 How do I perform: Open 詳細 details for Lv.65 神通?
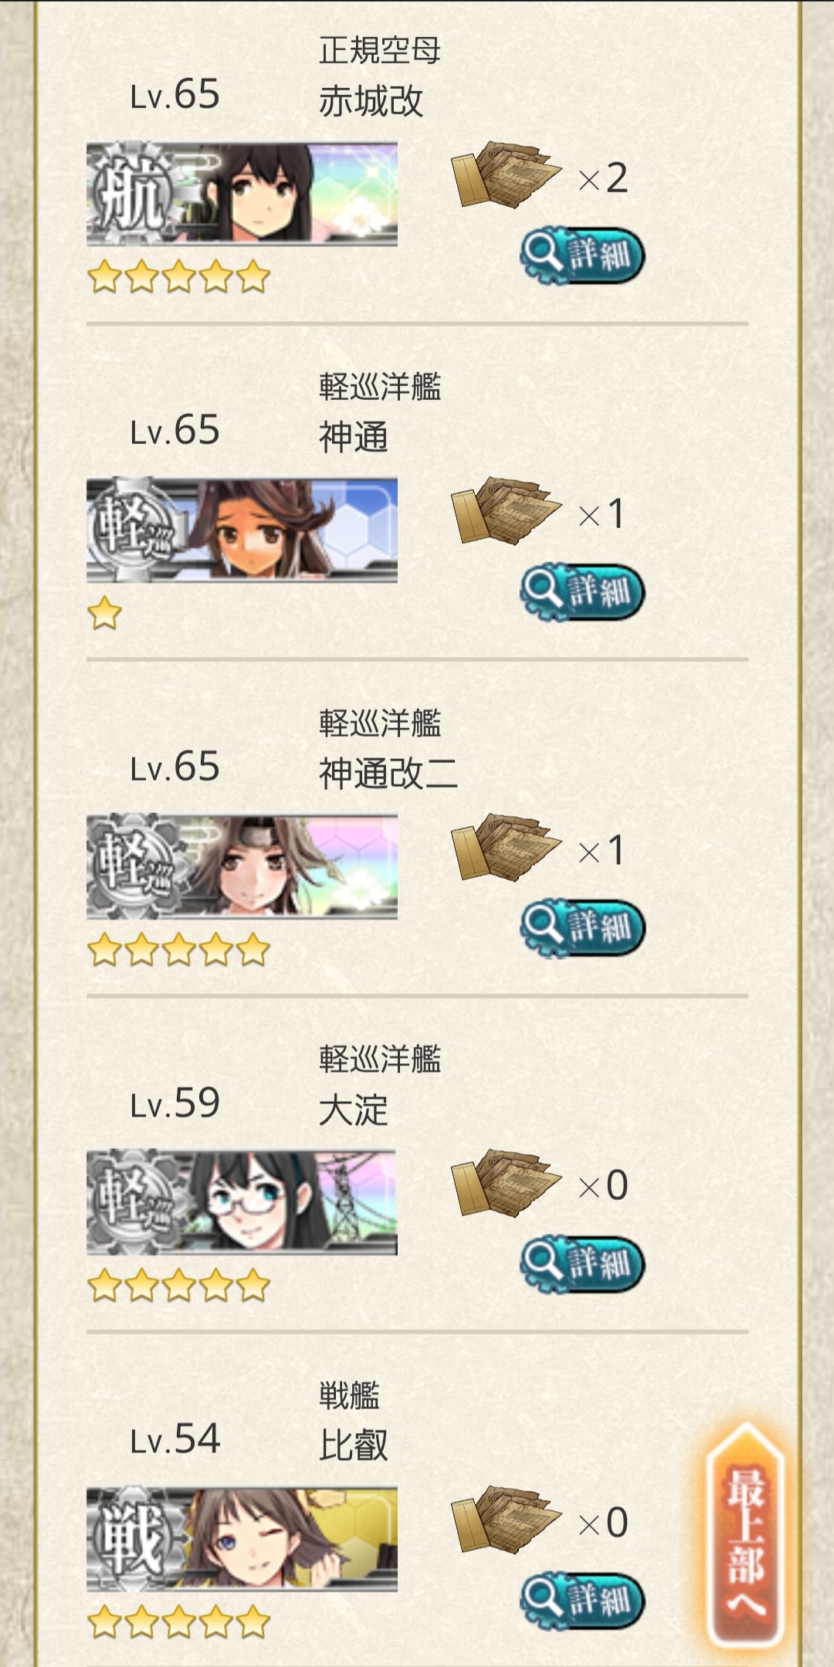pyautogui.click(x=582, y=592)
